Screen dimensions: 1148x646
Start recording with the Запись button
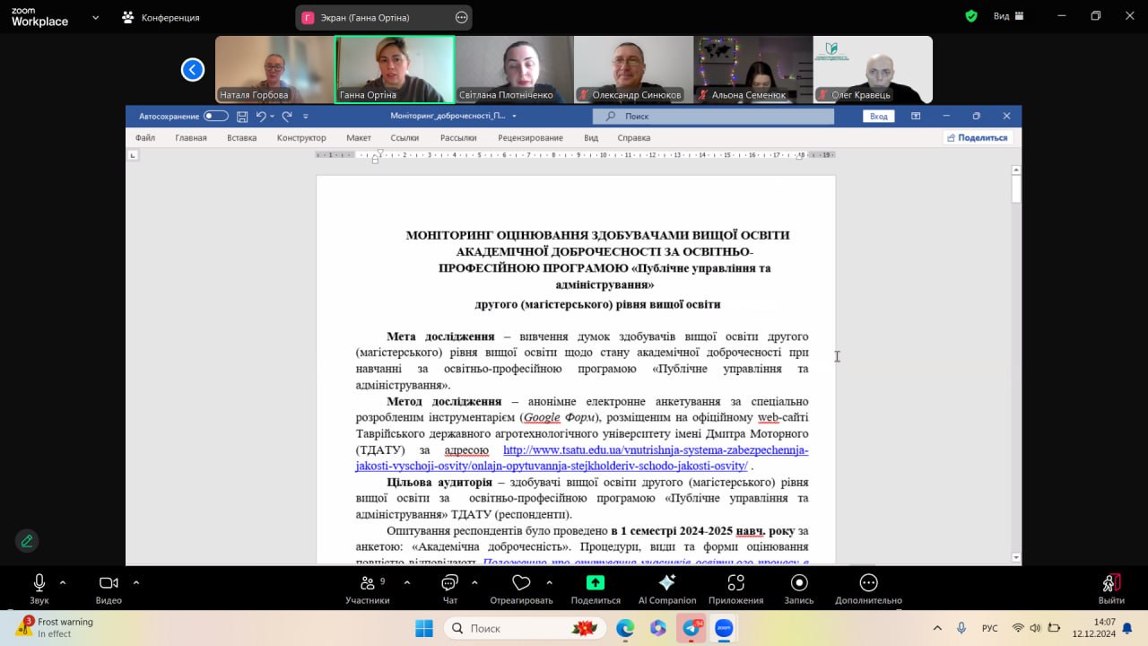799,589
